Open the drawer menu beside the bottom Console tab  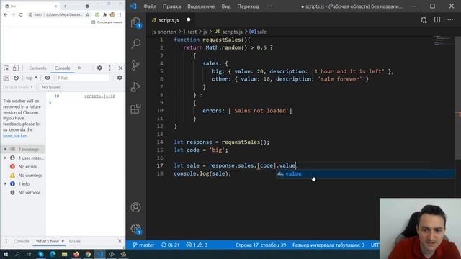(x=6, y=241)
